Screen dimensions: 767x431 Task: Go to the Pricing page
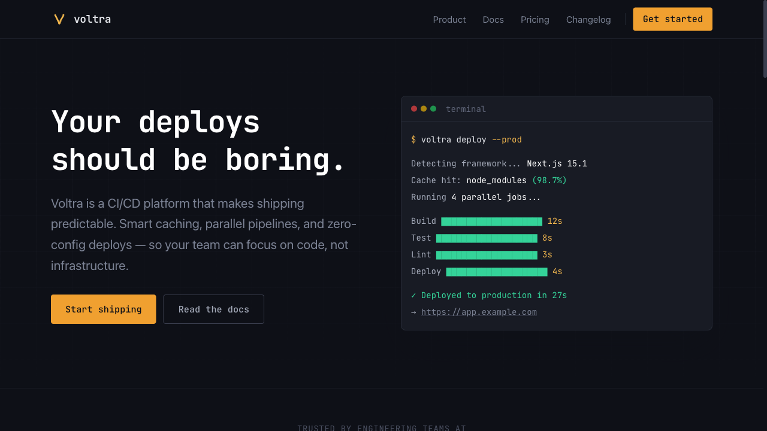click(x=535, y=20)
